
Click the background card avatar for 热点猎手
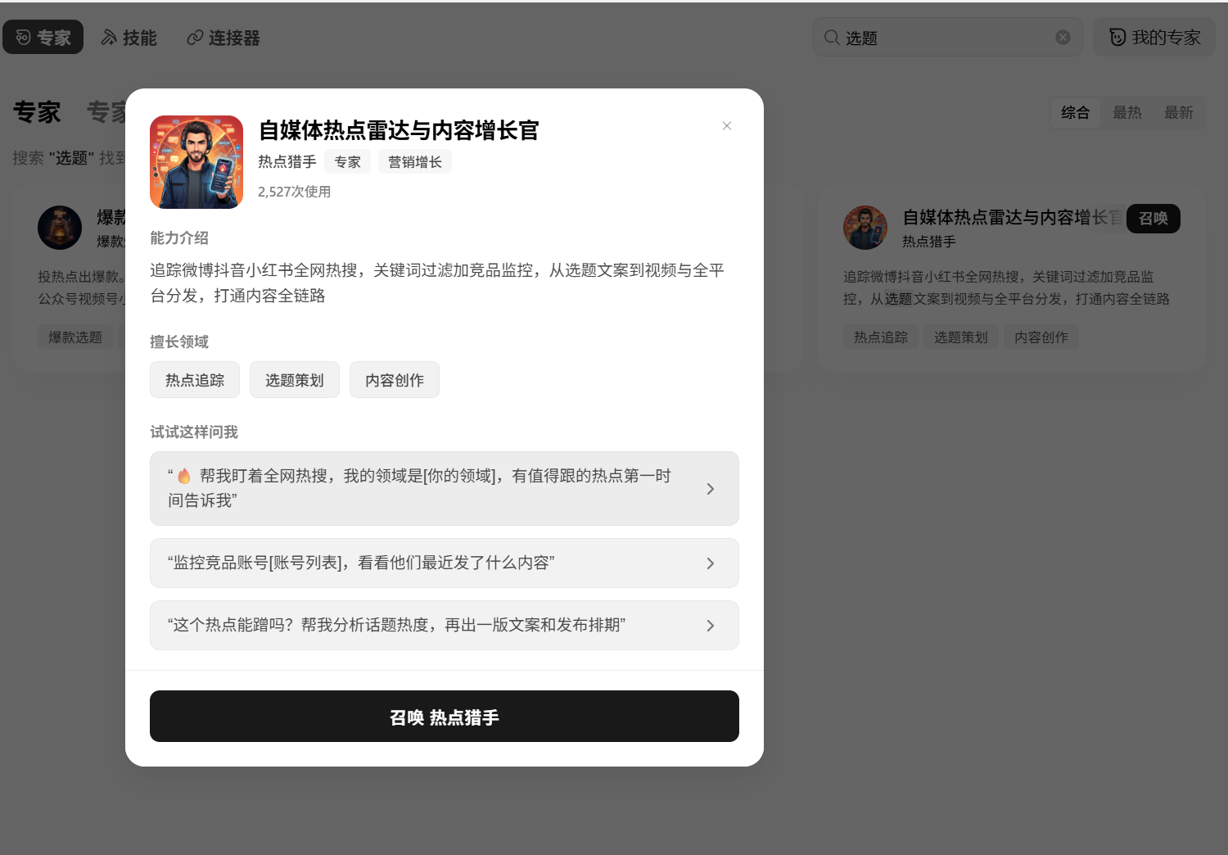click(865, 228)
